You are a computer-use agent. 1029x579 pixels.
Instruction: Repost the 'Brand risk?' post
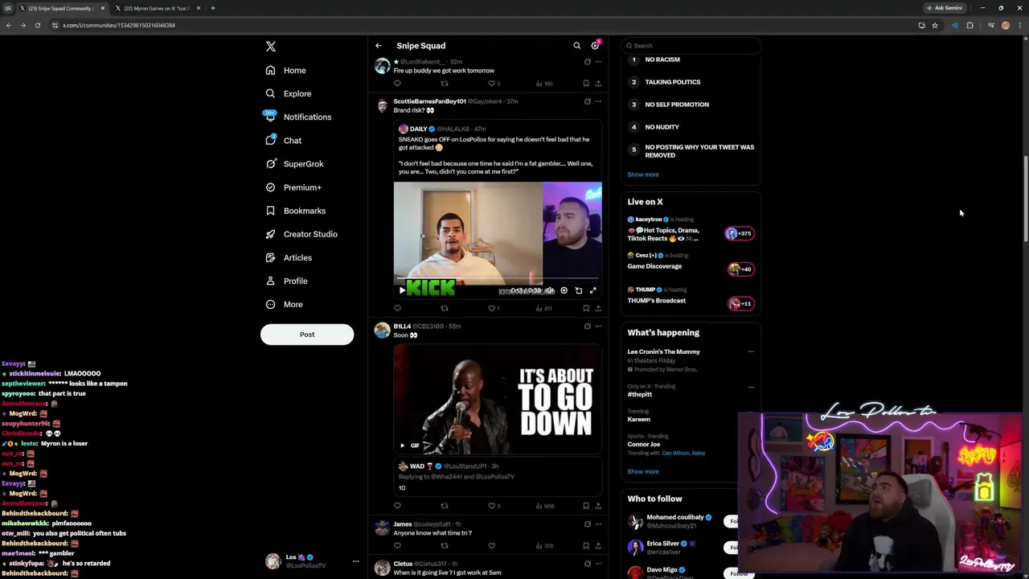click(x=445, y=308)
